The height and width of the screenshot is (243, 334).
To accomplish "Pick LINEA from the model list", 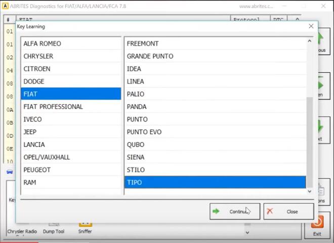I will 215,81.
